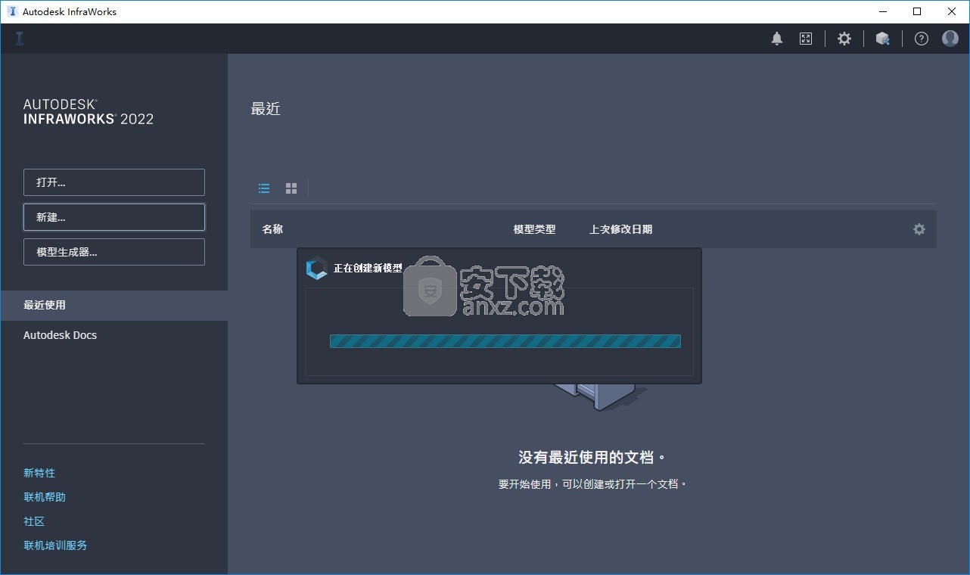The height and width of the screenshot is (575, 970).
Task: Maximize the InfraWorks window
Action: (x=917, y=11)
